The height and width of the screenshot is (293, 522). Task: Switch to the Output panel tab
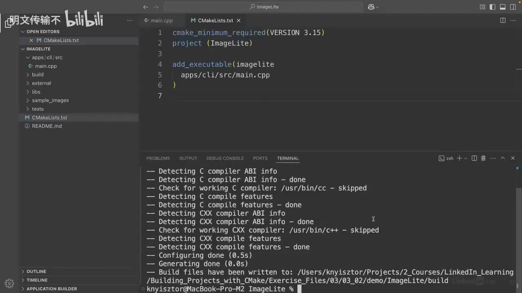coord(188,158)
